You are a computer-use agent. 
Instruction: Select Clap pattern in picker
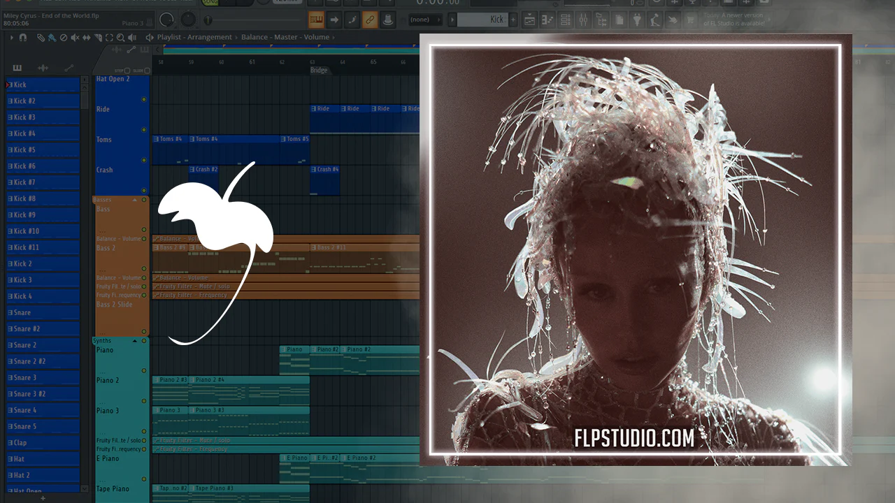43,443
